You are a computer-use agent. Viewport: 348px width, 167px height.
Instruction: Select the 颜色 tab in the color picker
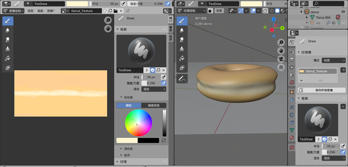tap(129, 106)
